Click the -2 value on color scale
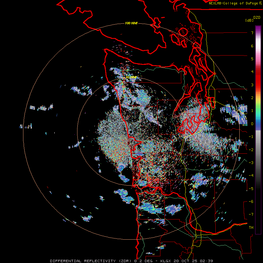This screenshot has height=263, width=263. (x=251, y=150)
